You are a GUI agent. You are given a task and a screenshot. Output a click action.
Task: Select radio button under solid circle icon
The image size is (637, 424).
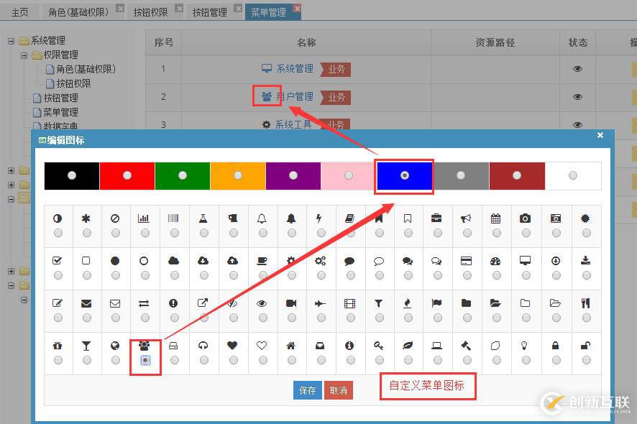pos(116,275)
